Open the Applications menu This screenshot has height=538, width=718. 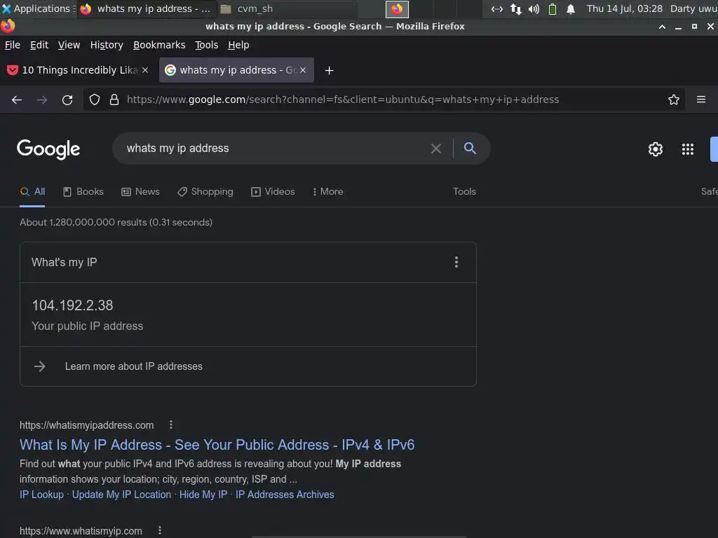(38, 8)
